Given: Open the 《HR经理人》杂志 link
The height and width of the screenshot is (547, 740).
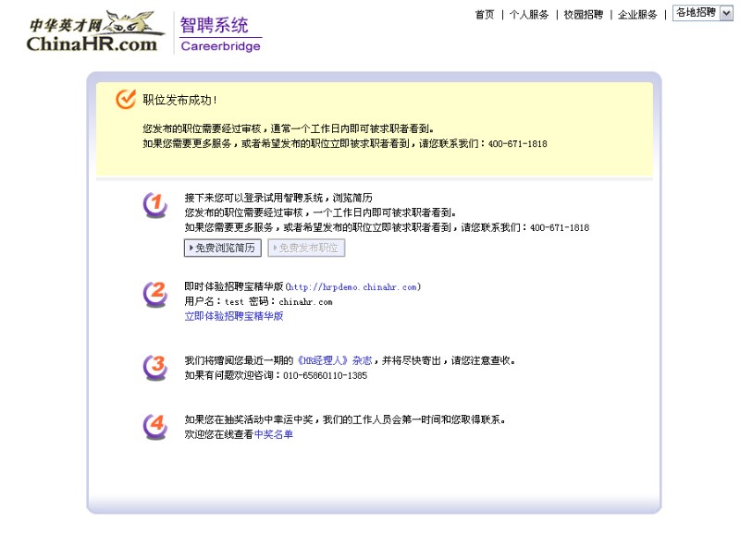Looking at the screenshot, I should [x=334, y=360].
